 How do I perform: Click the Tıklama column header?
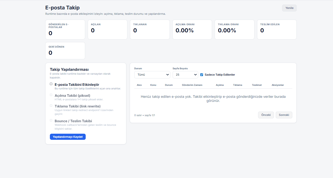pyautogui.click(x=238, y=85)
